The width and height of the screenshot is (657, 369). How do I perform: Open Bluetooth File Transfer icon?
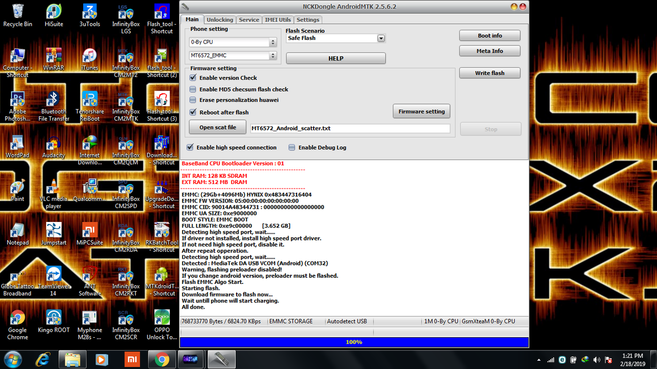pyautogui.click(x=53, y=107)
